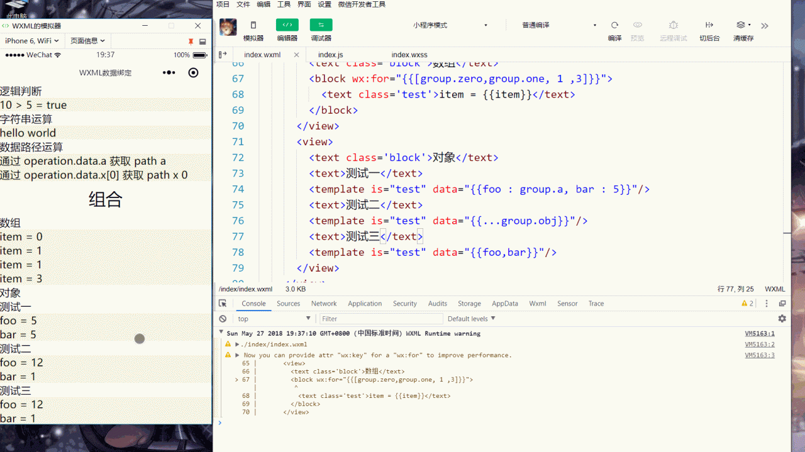Screen dimensions: 805x452
Task: Click the clear console icon
Action: tap(223, 319)
